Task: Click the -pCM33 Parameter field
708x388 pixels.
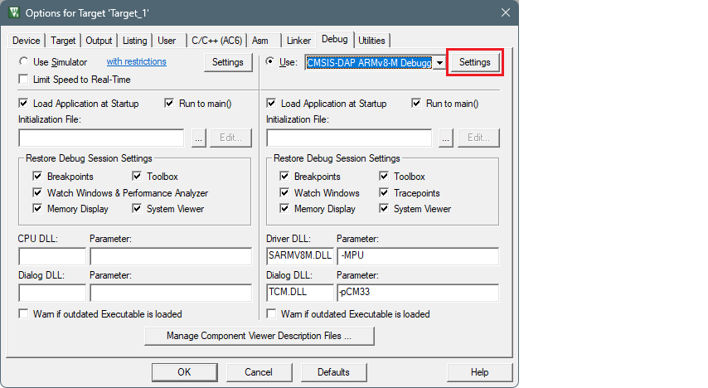Action: [417, 293]
